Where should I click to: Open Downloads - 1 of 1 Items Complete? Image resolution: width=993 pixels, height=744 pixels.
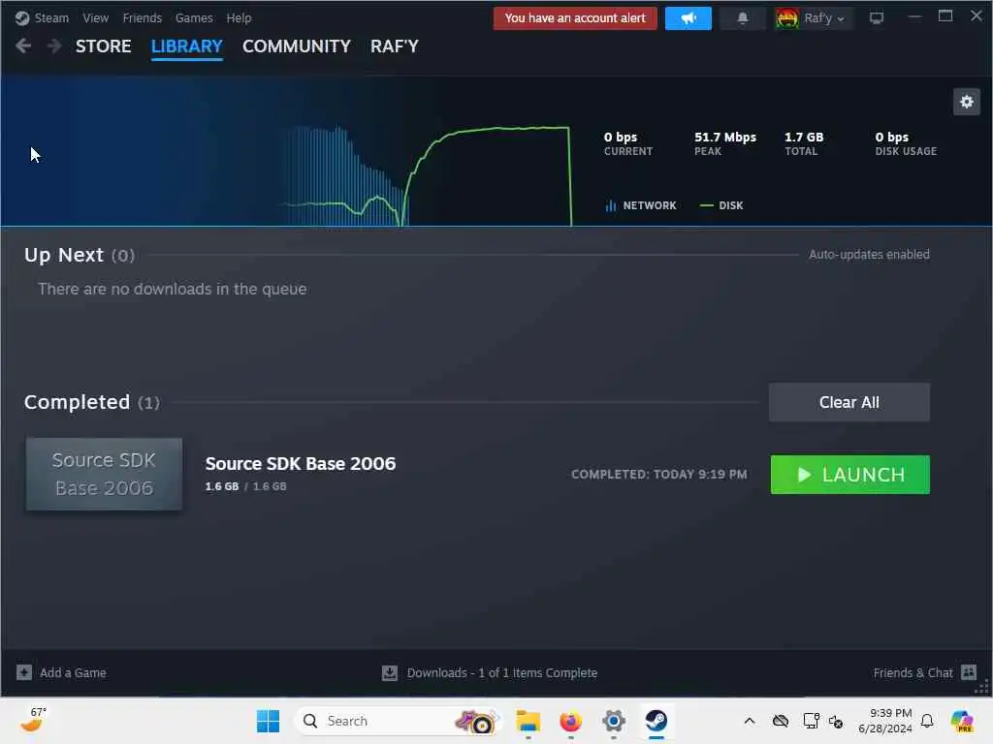pos(501,673)
